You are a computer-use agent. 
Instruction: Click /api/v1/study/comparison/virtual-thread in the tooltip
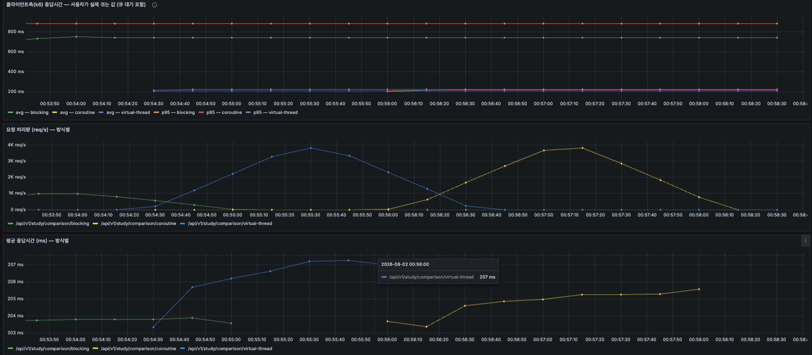coord(432,277)
